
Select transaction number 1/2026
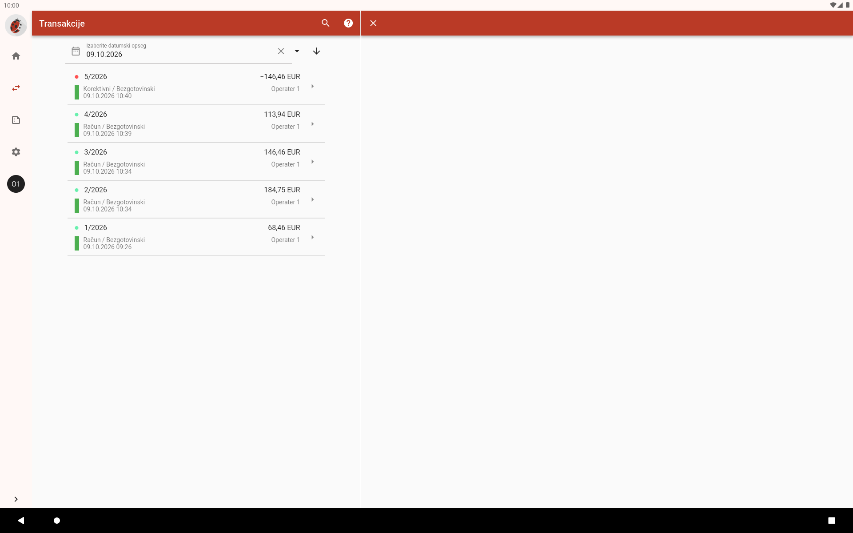[96, 227]
